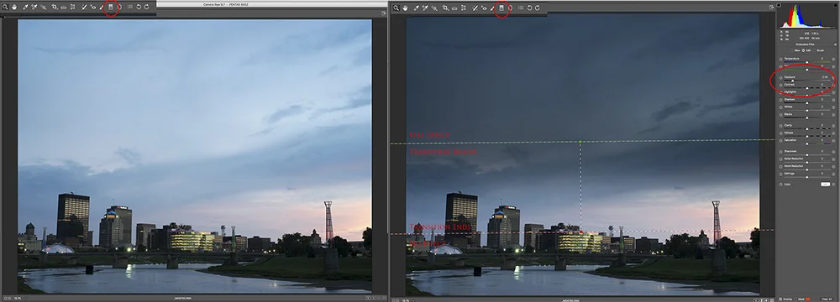Select Hand tool in left Camera Raw window
The height and width of the screenshot is (302, 840).
[x=14, y=7]
